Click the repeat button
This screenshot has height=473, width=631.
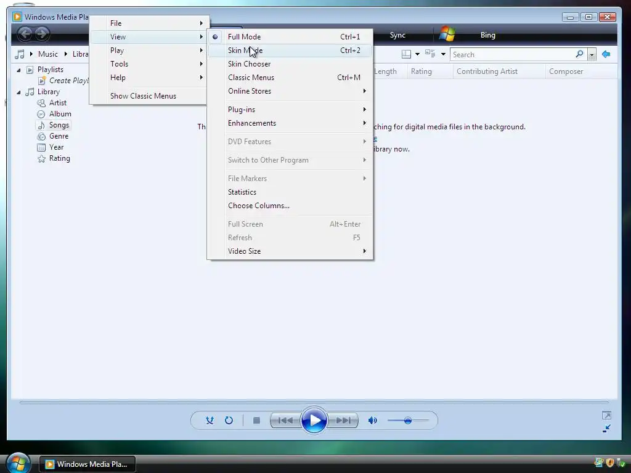[229, 420]
